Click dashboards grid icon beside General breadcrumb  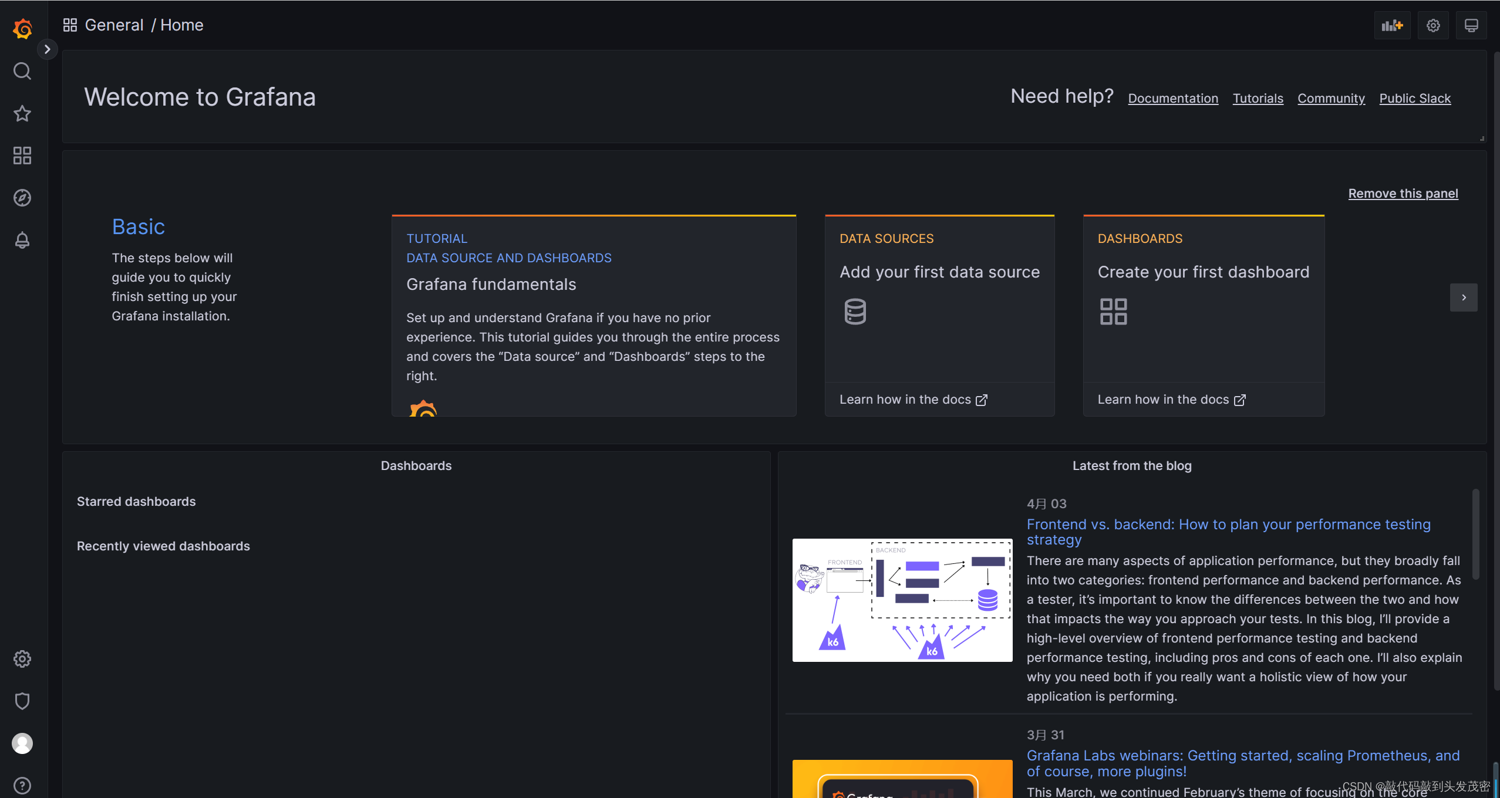tap(70, 25)
